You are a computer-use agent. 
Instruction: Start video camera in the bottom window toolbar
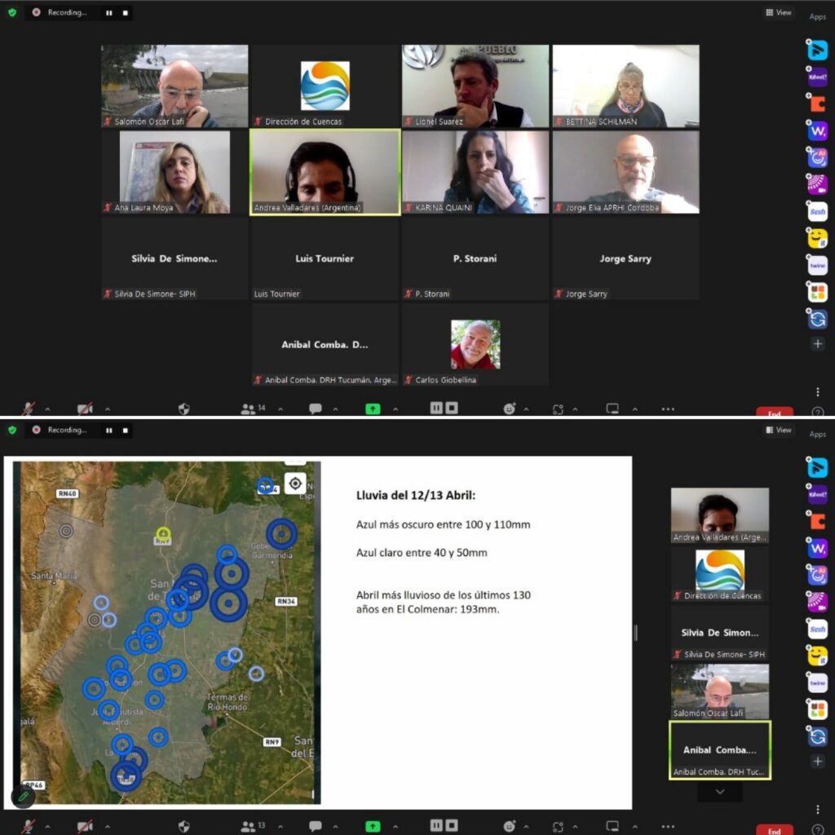click(x=85, y=826)
